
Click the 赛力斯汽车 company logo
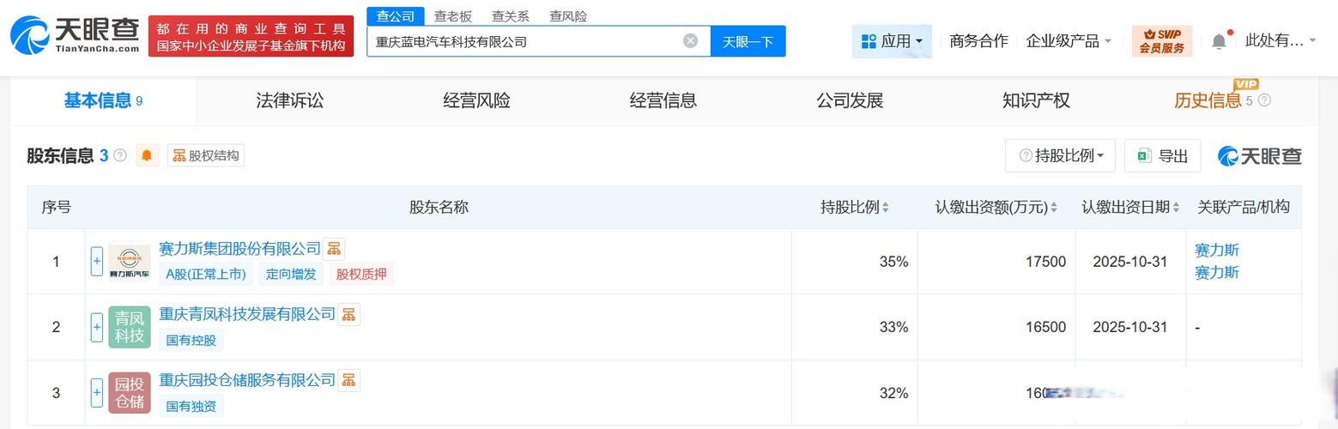[130, 262]
